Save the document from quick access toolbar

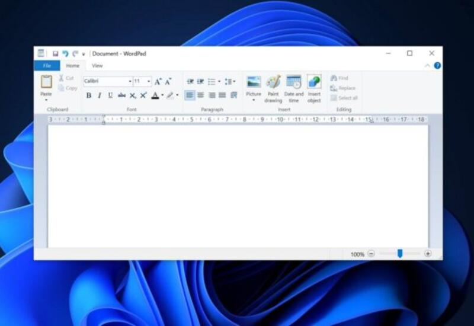[55, 53]
